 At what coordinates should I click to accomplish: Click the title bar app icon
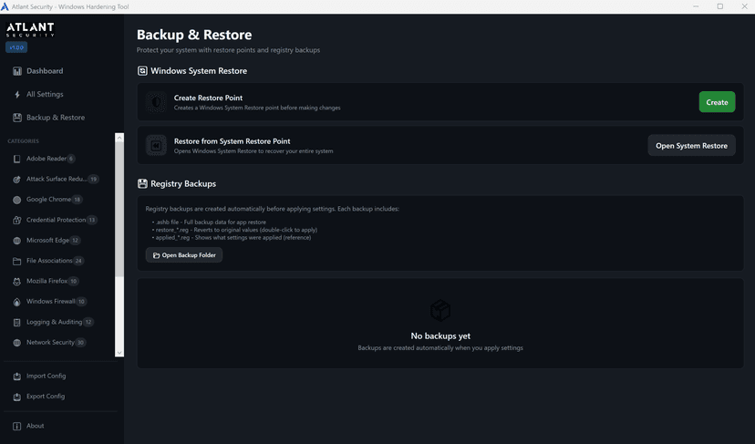click(5, 6)
